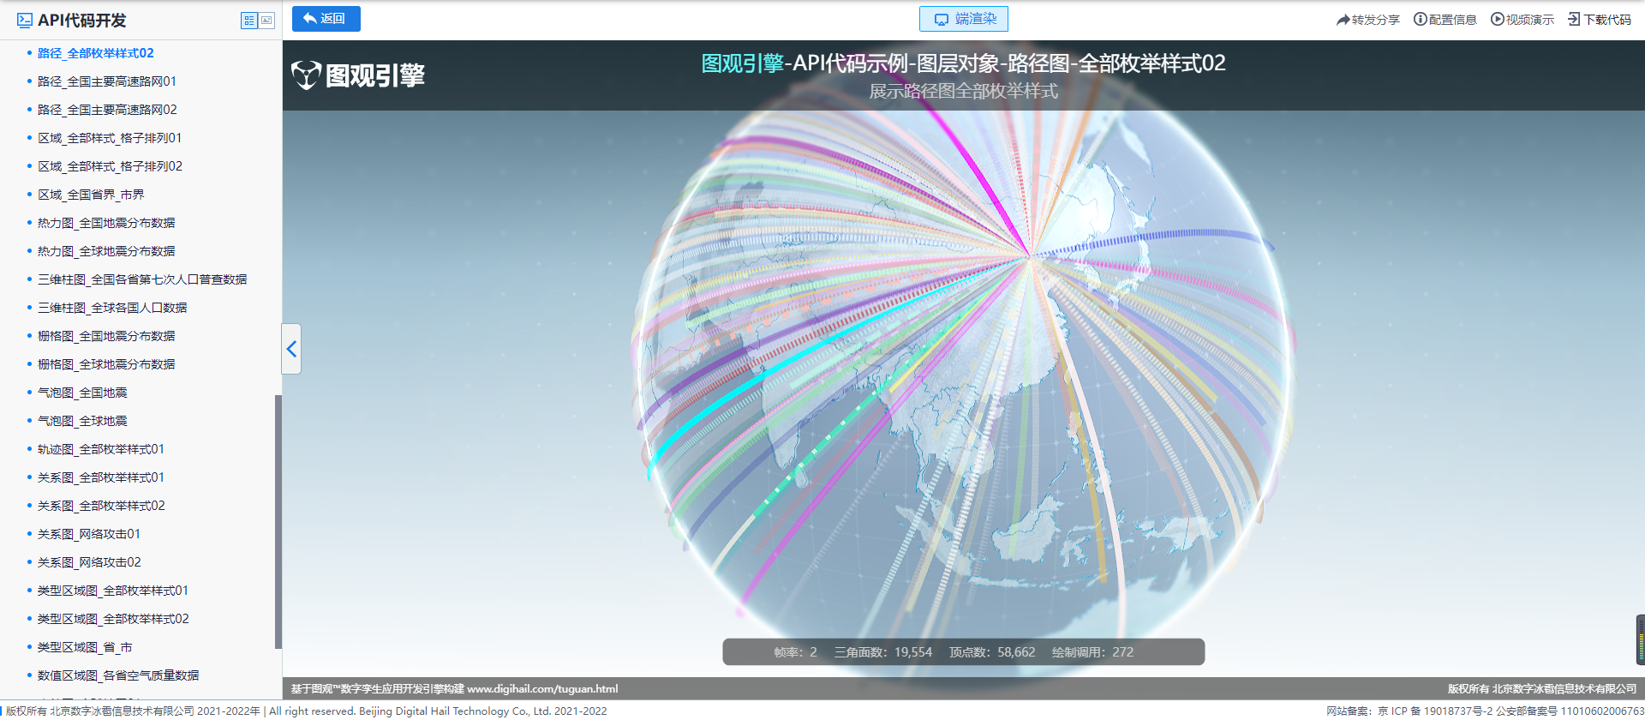Open 区域_全部样式_格子排列01
This screenshot has width=1645, height=720.
(x=110, y=138)
